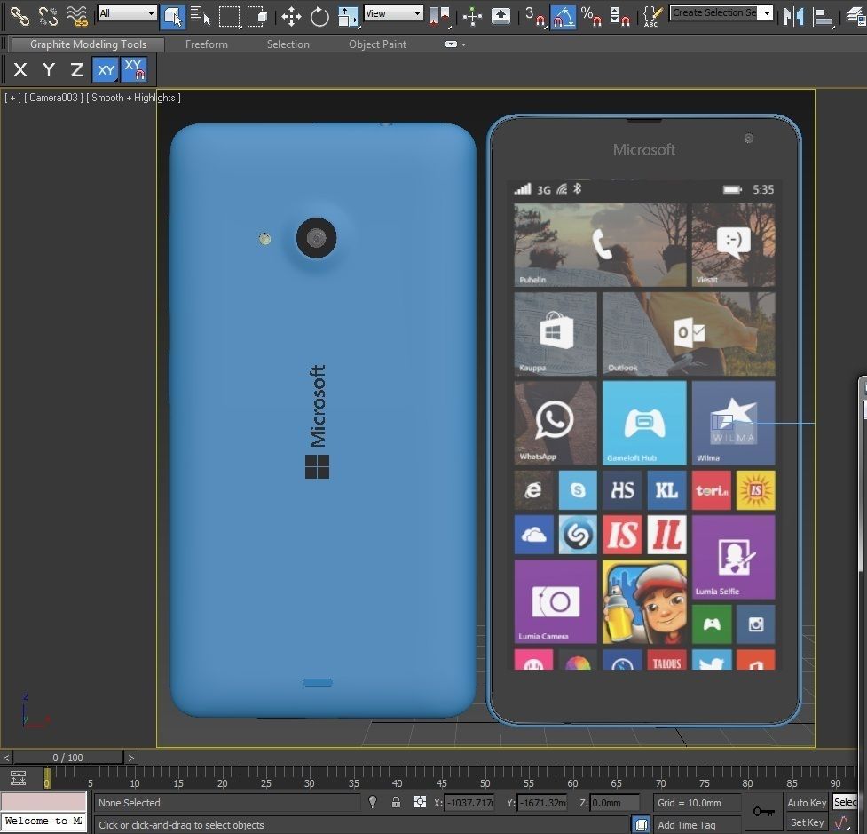Open Select by Name list
Image resolution: width=867 pixels, height=834 pixels.
pyautogui.click(x=201, y=17)
